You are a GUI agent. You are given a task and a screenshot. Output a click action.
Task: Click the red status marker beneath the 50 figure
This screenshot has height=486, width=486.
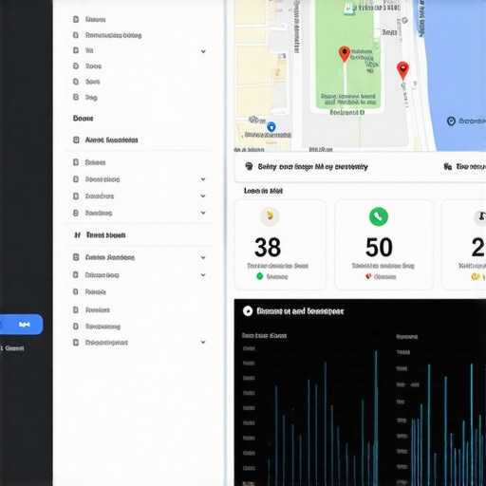368,276
